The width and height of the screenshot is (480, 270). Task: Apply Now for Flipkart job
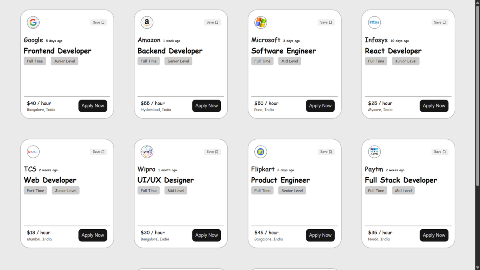tap(320, 235)
